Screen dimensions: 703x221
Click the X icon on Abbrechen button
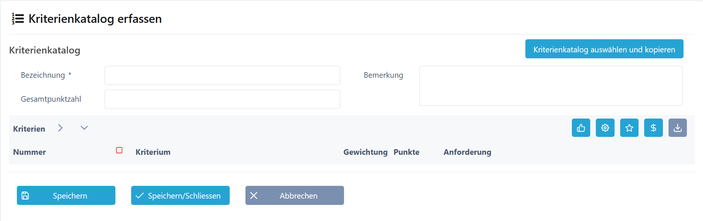(254, 196)
